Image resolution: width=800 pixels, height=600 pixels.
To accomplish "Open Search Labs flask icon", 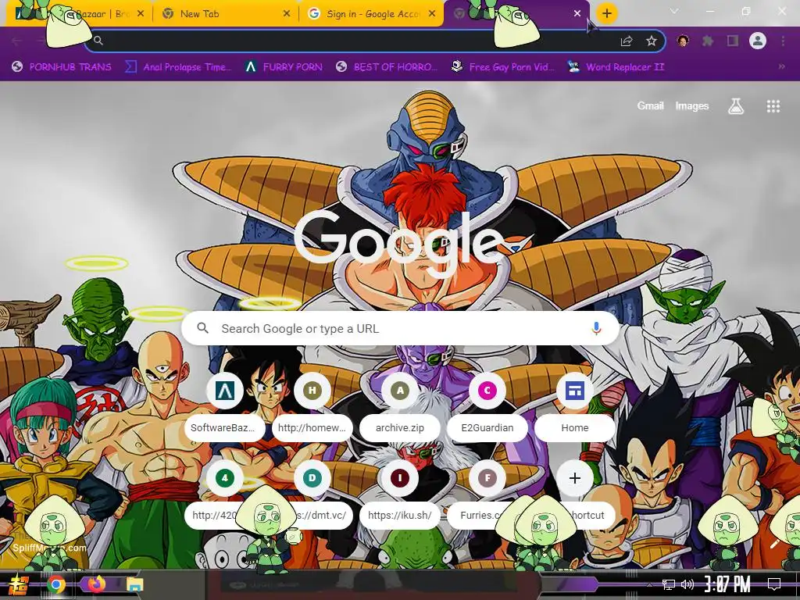I will click(x=736, y=106).
